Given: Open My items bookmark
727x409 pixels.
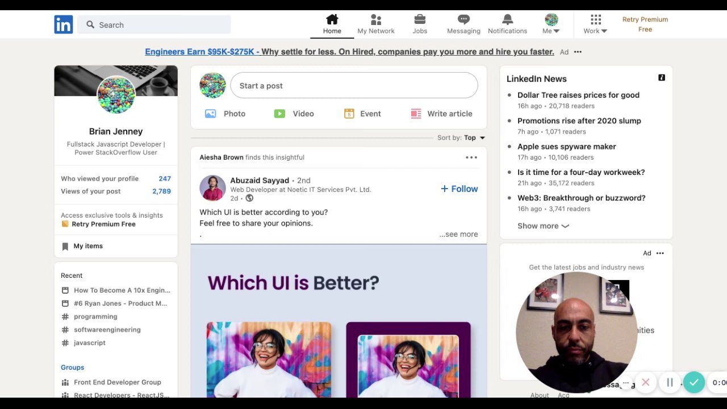Looking at the screenshot, I should [82, 246].
